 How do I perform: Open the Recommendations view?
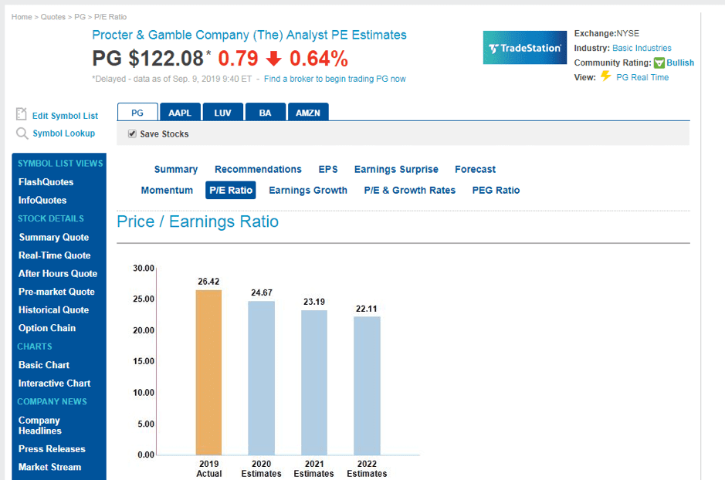(x=258, y=170)
